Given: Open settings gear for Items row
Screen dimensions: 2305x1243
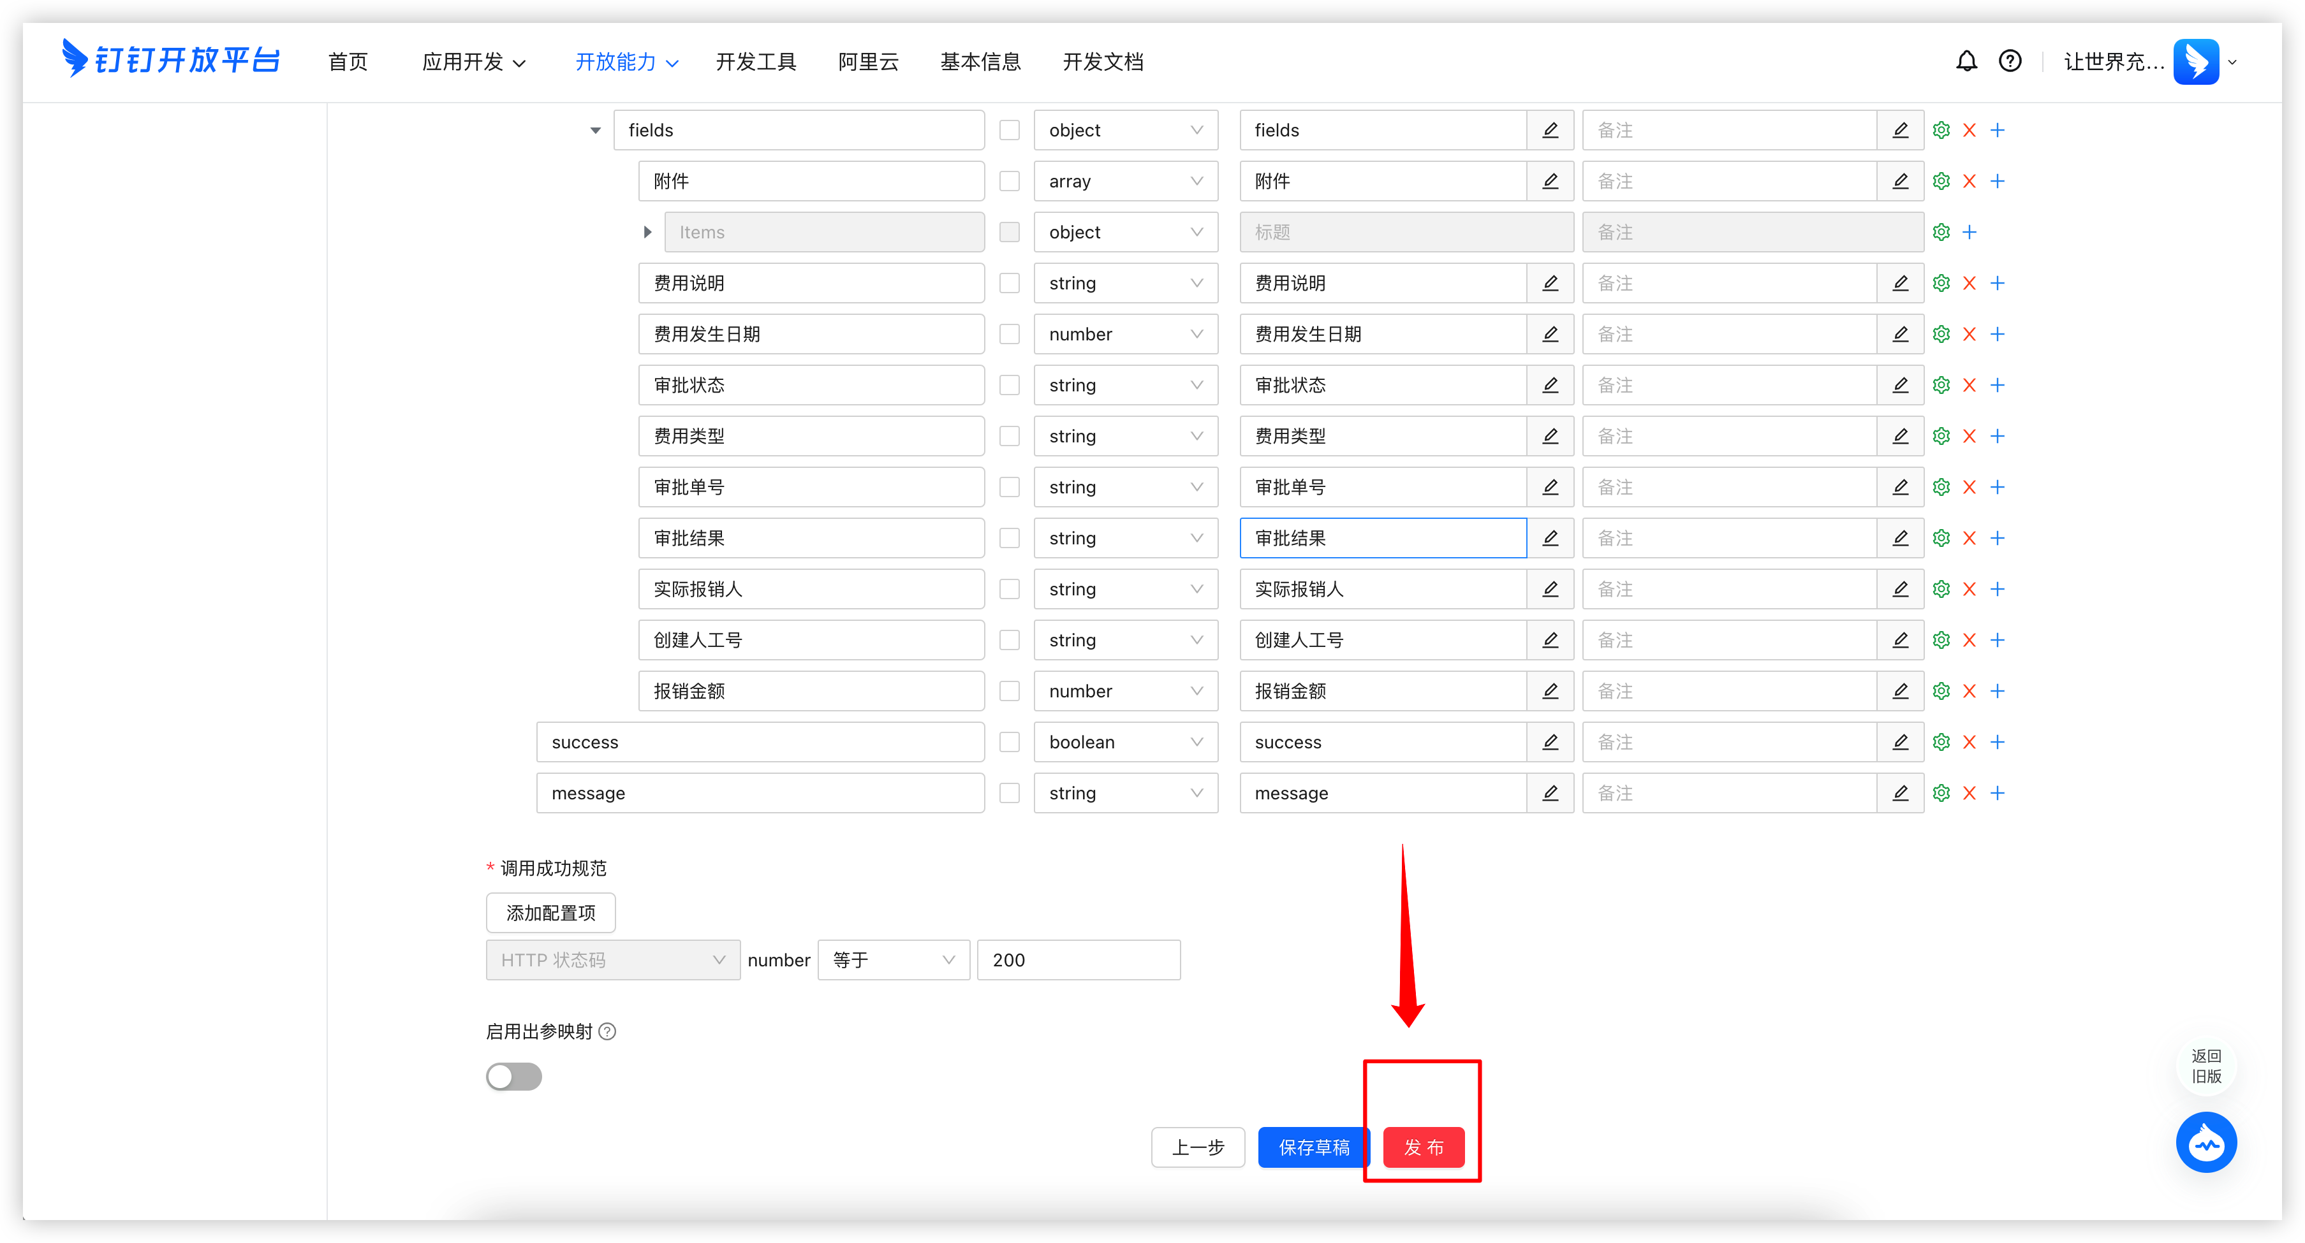Looking at the screenshot, I should point(1941,233).
